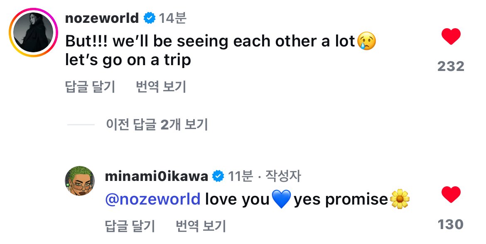Click the sunflower emoji in reply
This screenshot has height=244, width=486.
[400, 199]
